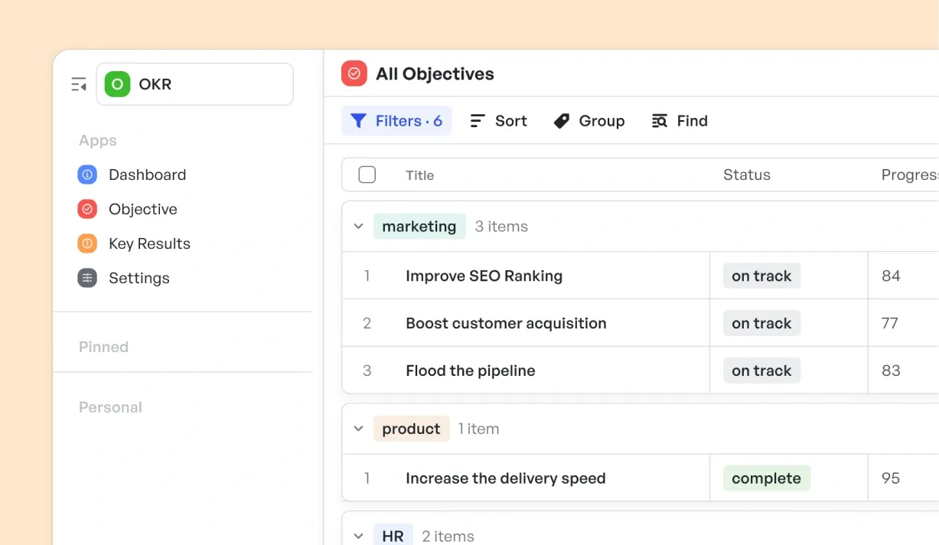Collapse the marketing group chevron

[358, 227]
